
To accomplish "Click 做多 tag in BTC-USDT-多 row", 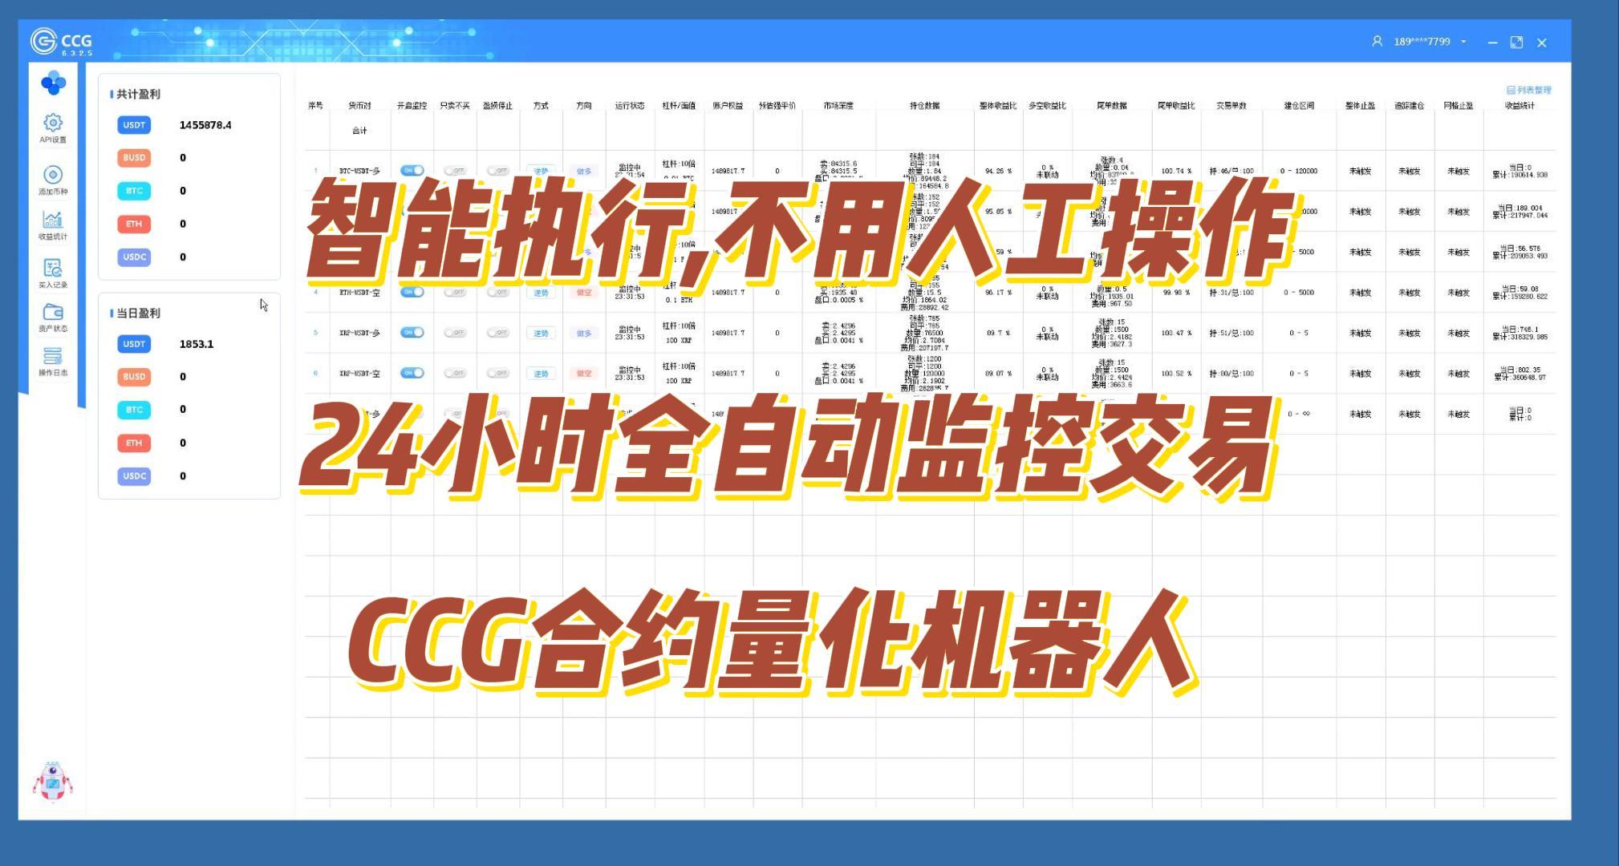I will [584, 172].
